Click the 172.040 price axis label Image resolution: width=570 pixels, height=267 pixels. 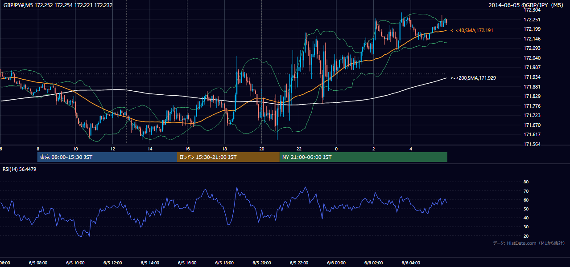click(x=532, y=58)
